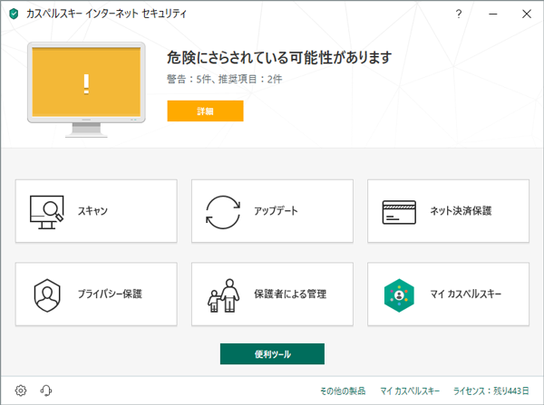This screenshot has width=544, height=405.
Task: Click the orange 詳細 button
Action: pyautogui.click(x=206, y=111)
